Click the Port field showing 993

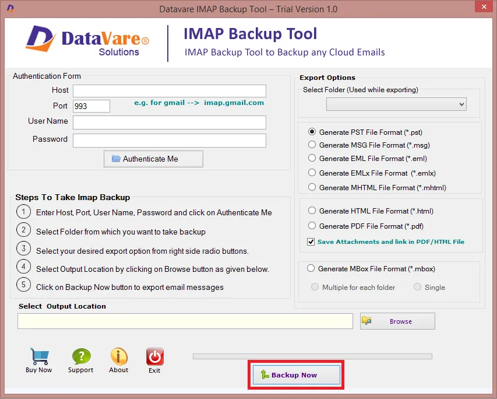click(91, 106)
